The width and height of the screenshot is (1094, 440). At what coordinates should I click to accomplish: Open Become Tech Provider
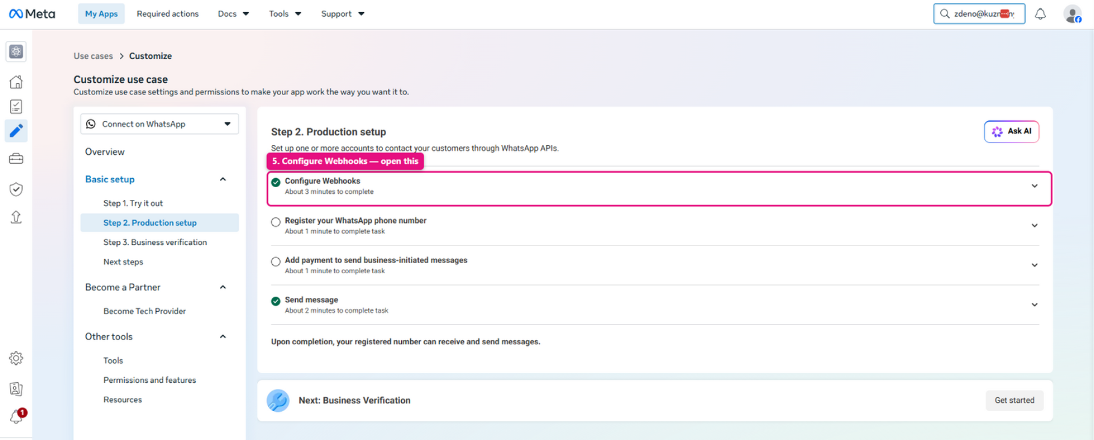tap(145, 311)
